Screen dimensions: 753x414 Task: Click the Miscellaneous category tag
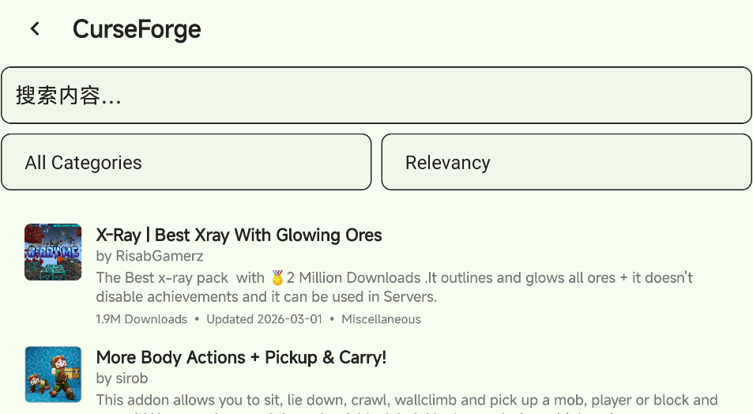tap(382, 319)
